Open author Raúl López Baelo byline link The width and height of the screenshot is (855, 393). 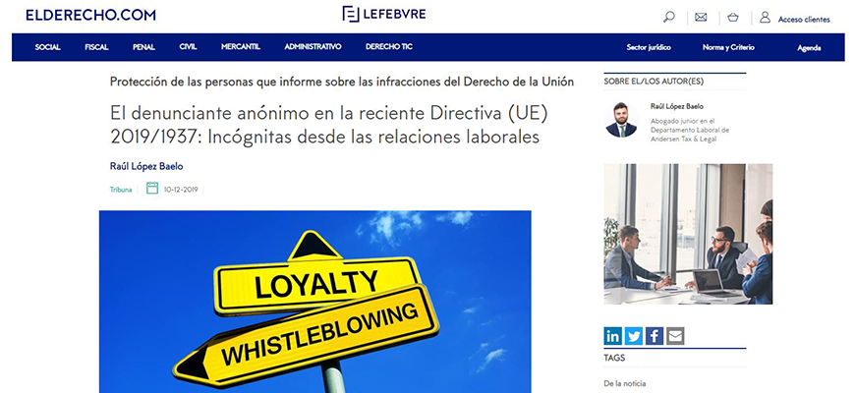[x=146, y=167]
